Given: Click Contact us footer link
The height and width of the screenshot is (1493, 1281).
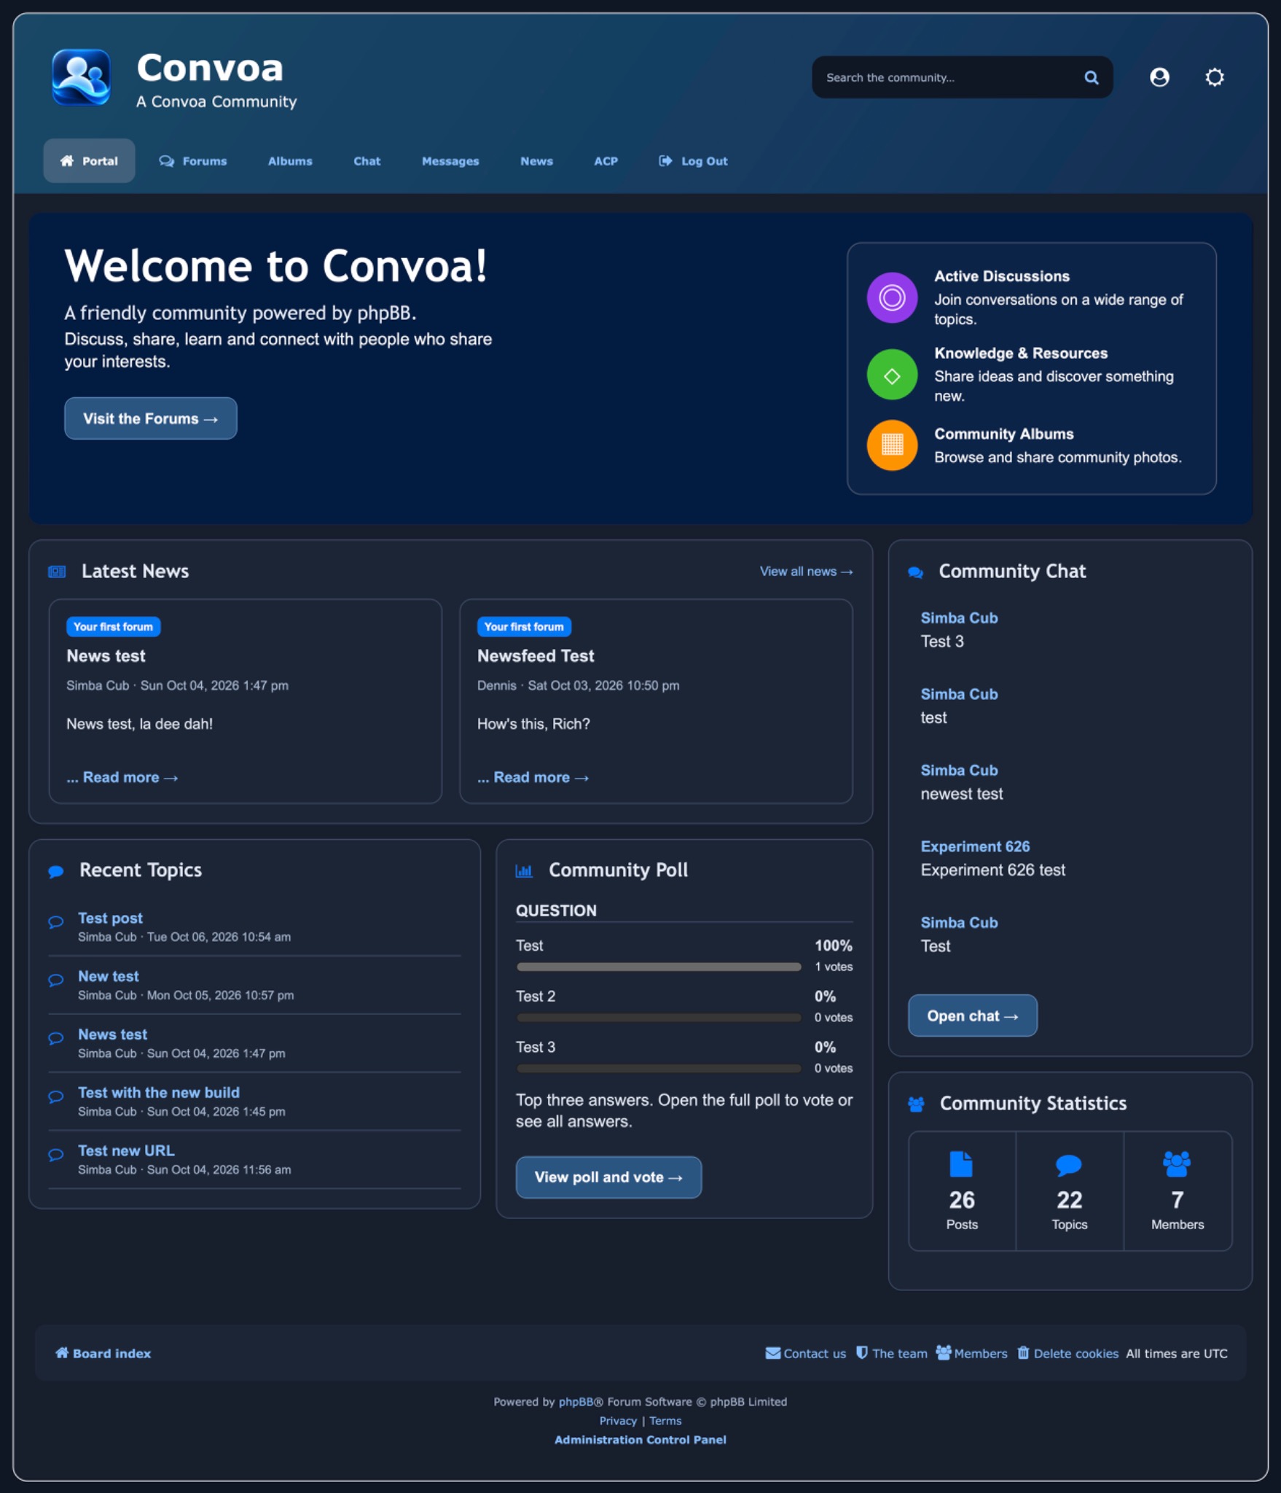Looking at the screenshot, I should (x=806, y=1353).
